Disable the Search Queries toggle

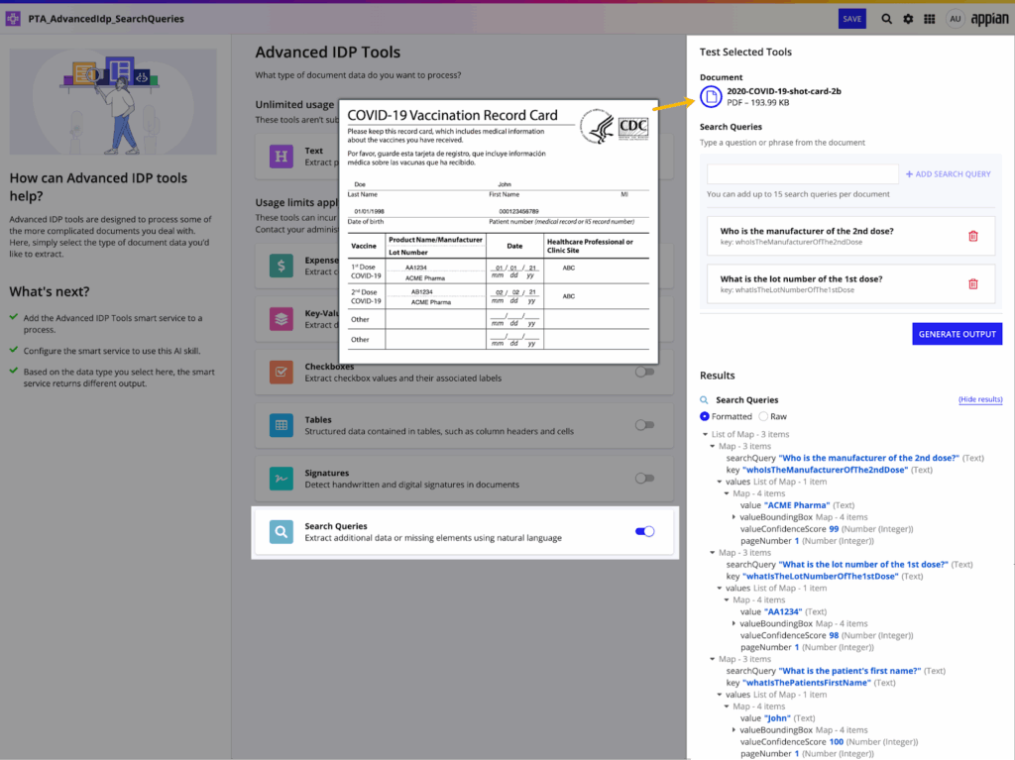click(x=644, y=532)
